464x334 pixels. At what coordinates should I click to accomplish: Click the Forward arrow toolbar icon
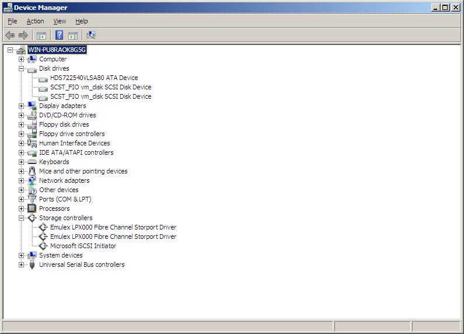(23, 36)
